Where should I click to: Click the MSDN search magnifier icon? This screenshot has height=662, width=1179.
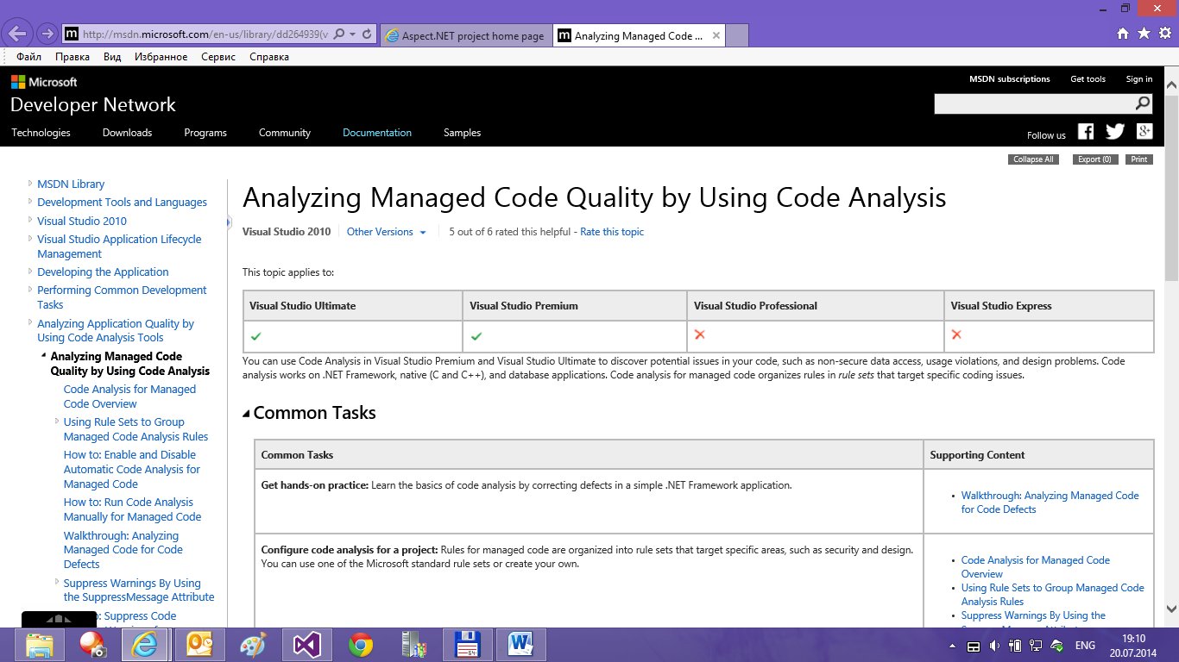1143,103
